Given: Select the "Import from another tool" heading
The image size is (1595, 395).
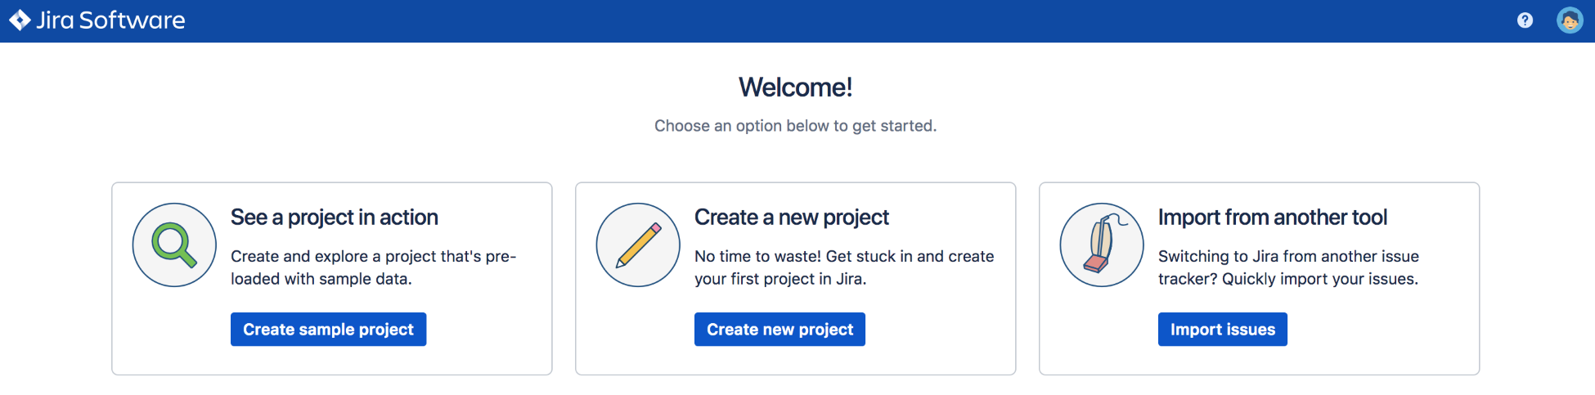Looking at the screenshot, I should pos(1273,218).
